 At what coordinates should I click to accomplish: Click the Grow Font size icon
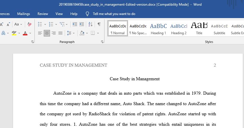pos(2,24)
